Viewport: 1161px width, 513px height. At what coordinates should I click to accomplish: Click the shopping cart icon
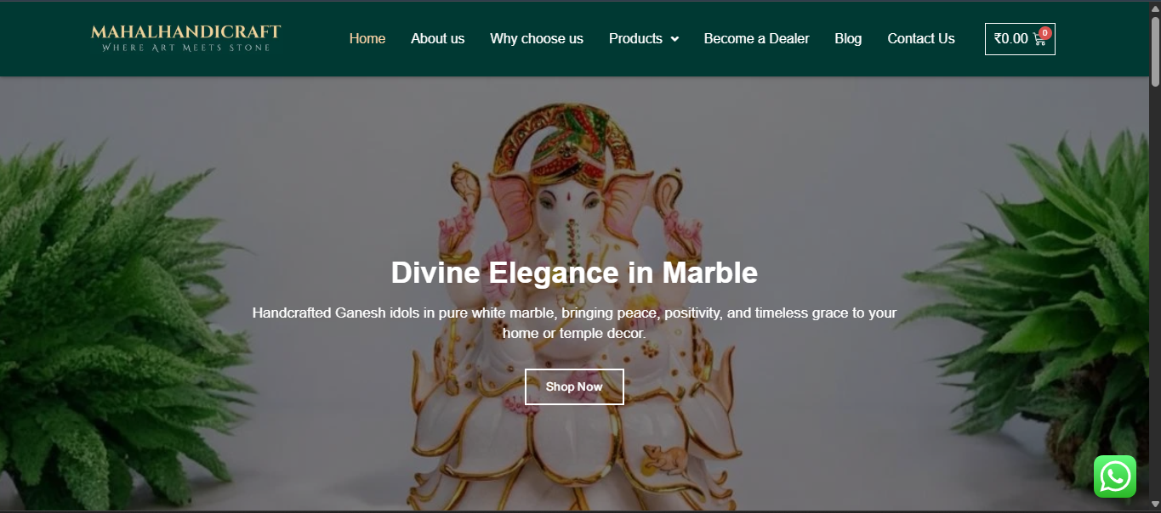coord(1039,39)
